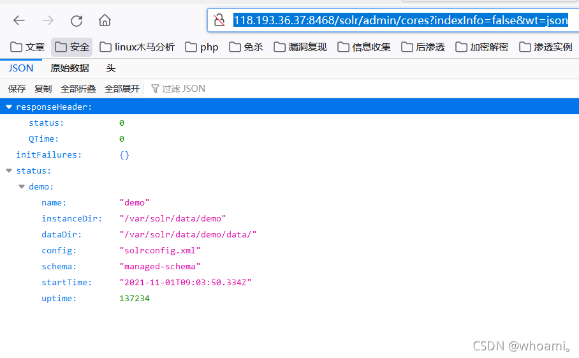Click the value "/var/solr/data/demo"
The image size is (579, 358).
(172, 219)
